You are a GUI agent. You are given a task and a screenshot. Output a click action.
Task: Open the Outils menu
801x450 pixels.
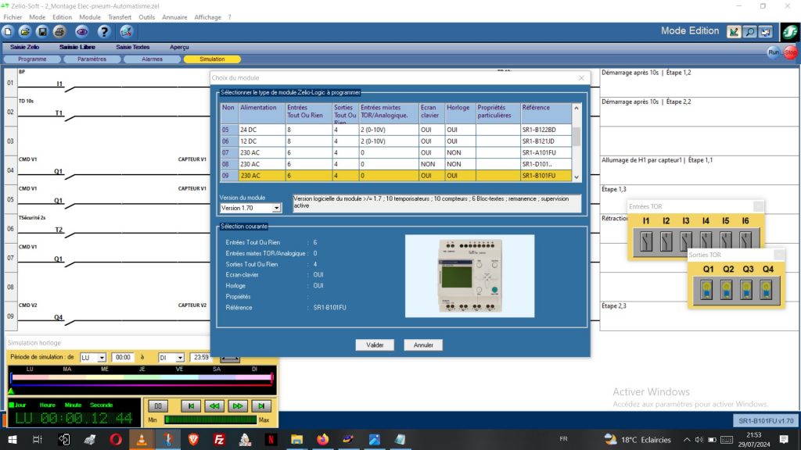tap(146, 17)
